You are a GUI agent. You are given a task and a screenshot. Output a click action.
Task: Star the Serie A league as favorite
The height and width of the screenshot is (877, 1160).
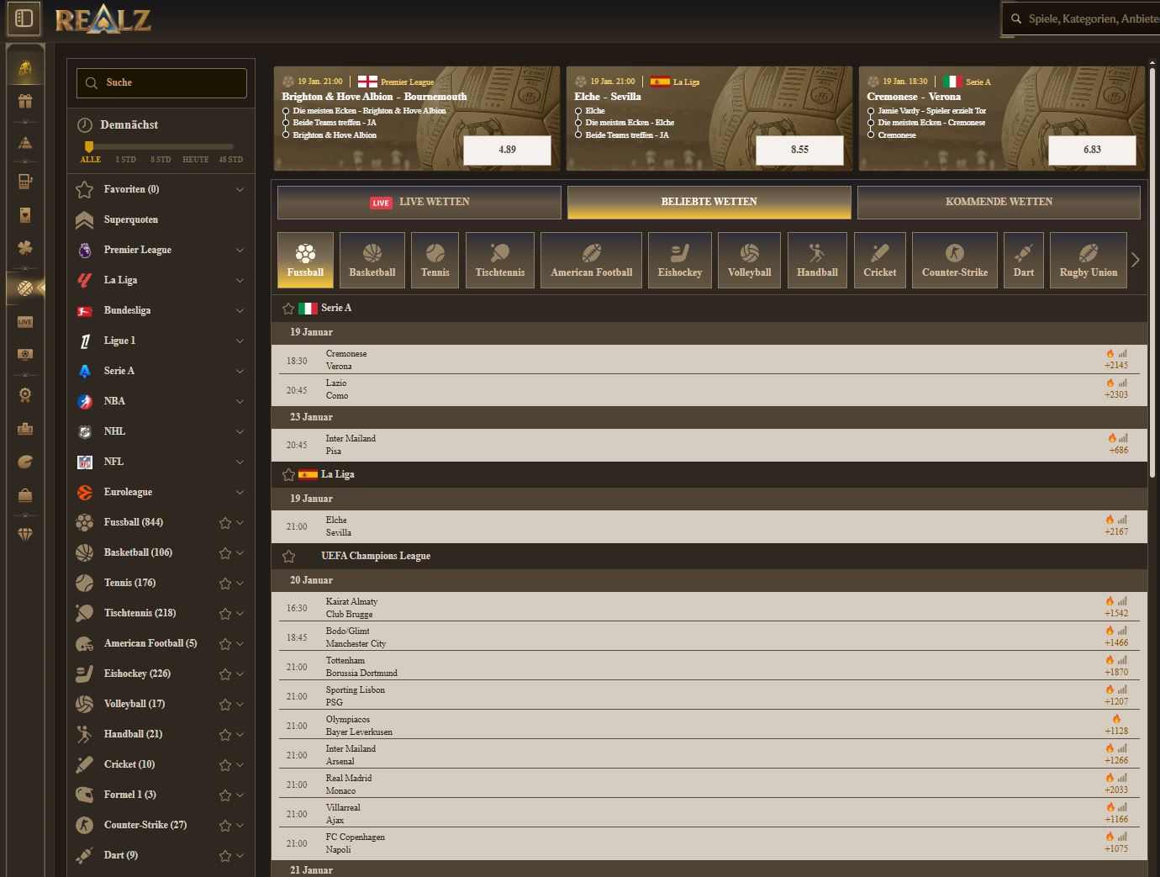click(287, 308)
